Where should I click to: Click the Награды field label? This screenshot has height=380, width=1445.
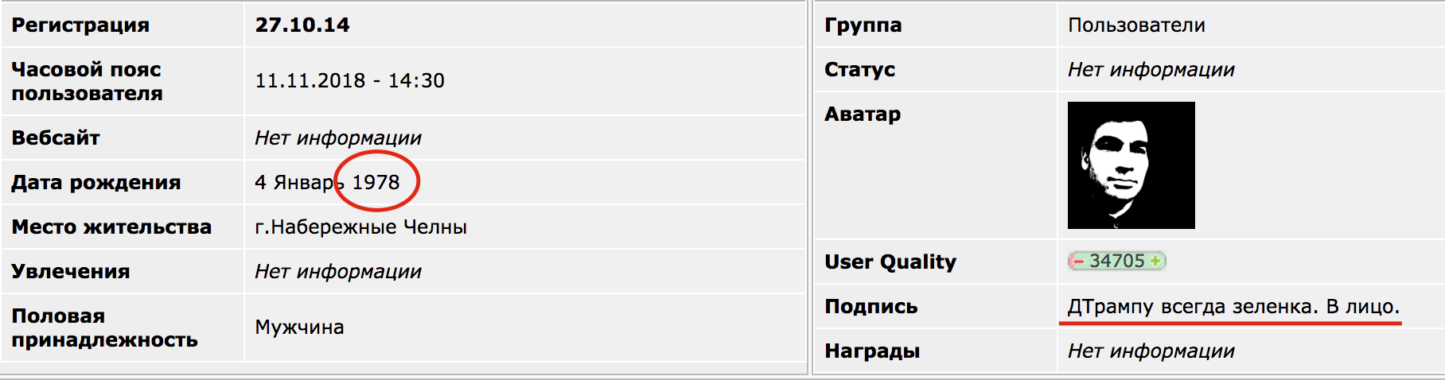pyautogui.click(x=872, y=351)
